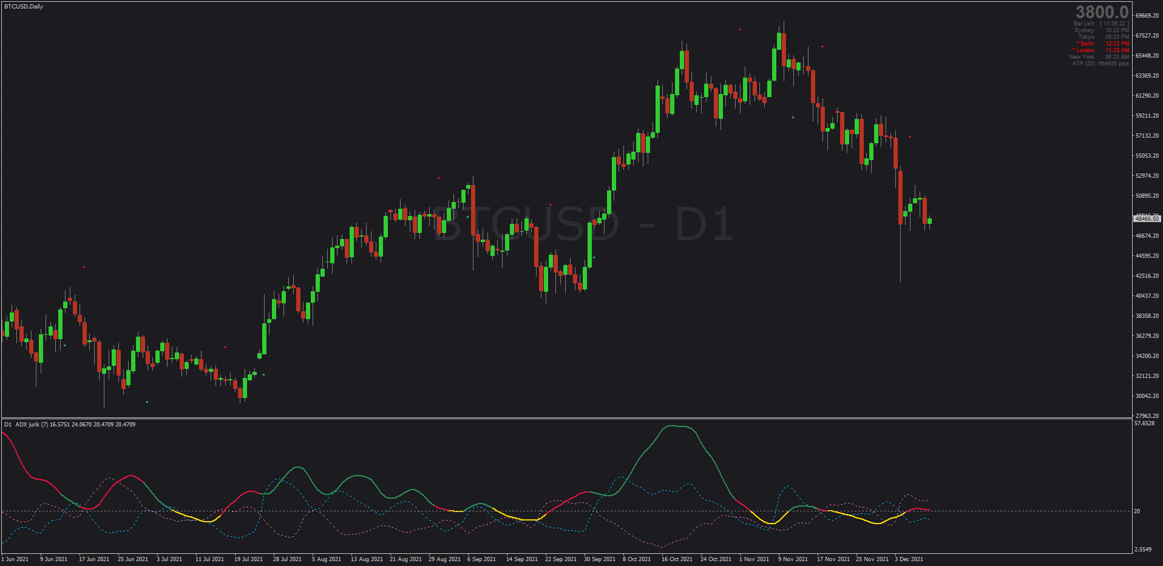Select the 8 Oct 2021 date label
The height and width of the screenshot is (566, 1163).
637,559
